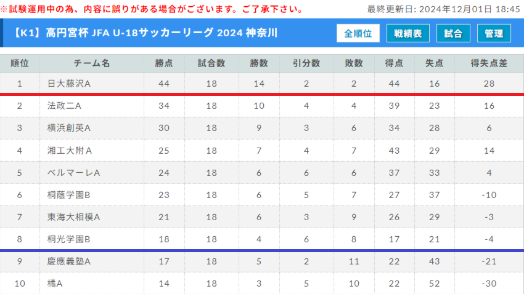Click the チーム名 column header
This screenshot has height=294, width=524.
click(x=92, y=63)
